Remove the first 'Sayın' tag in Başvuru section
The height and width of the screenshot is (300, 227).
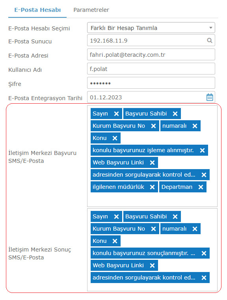coord(116,114)
